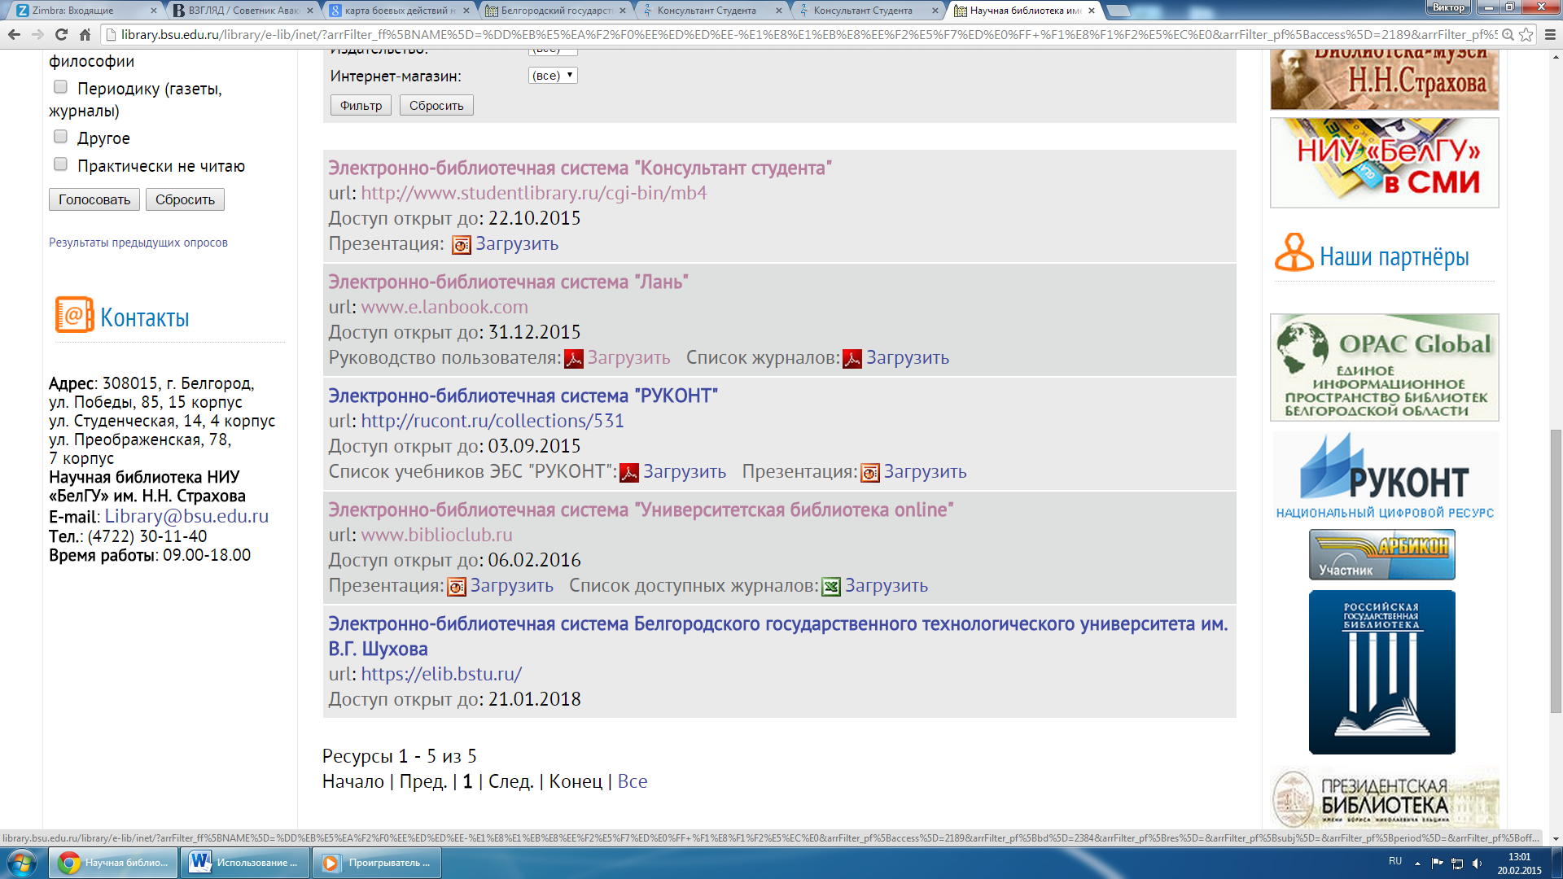1563x879 pixels.
Task: Open the www.biblioclub.ru link
Action: coord(437,536)
